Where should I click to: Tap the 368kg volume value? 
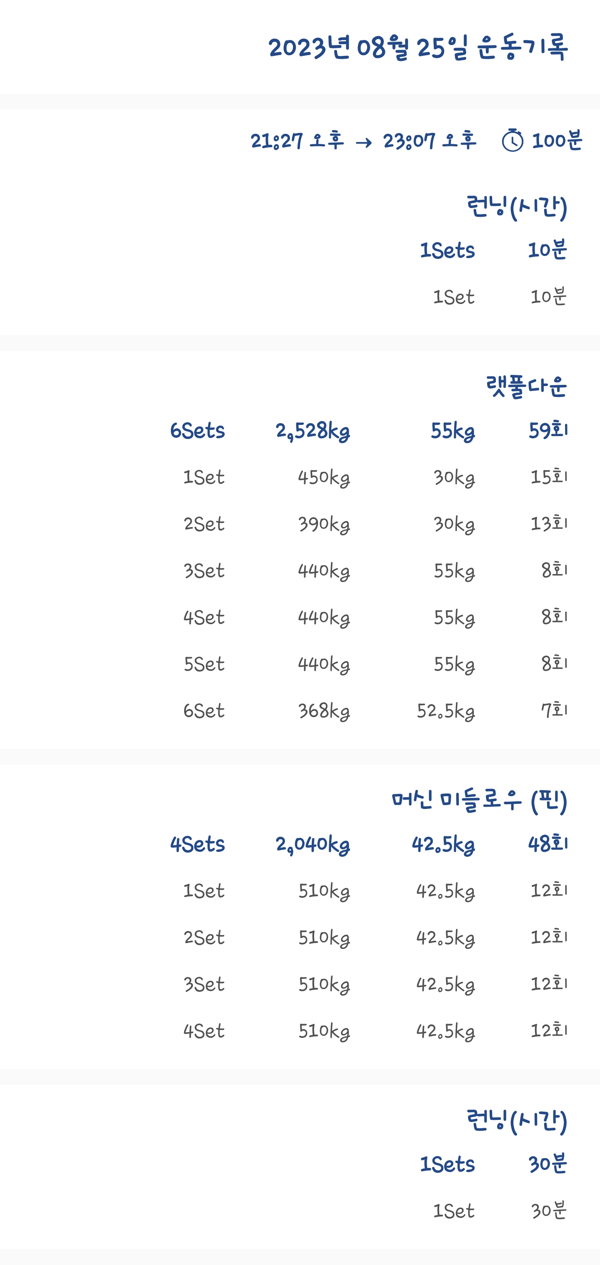324,711
